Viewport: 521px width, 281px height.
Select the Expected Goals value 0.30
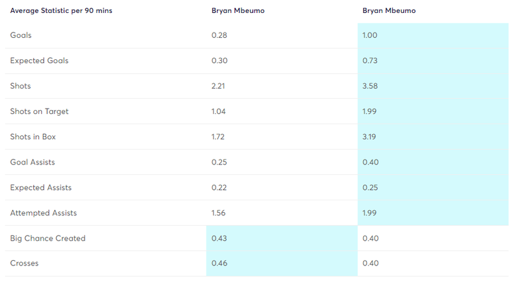coord(219,60)
